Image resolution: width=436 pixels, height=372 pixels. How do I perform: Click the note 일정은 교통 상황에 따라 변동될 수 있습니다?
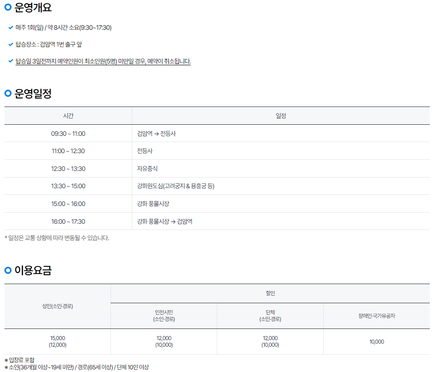(x=57, y=238)
